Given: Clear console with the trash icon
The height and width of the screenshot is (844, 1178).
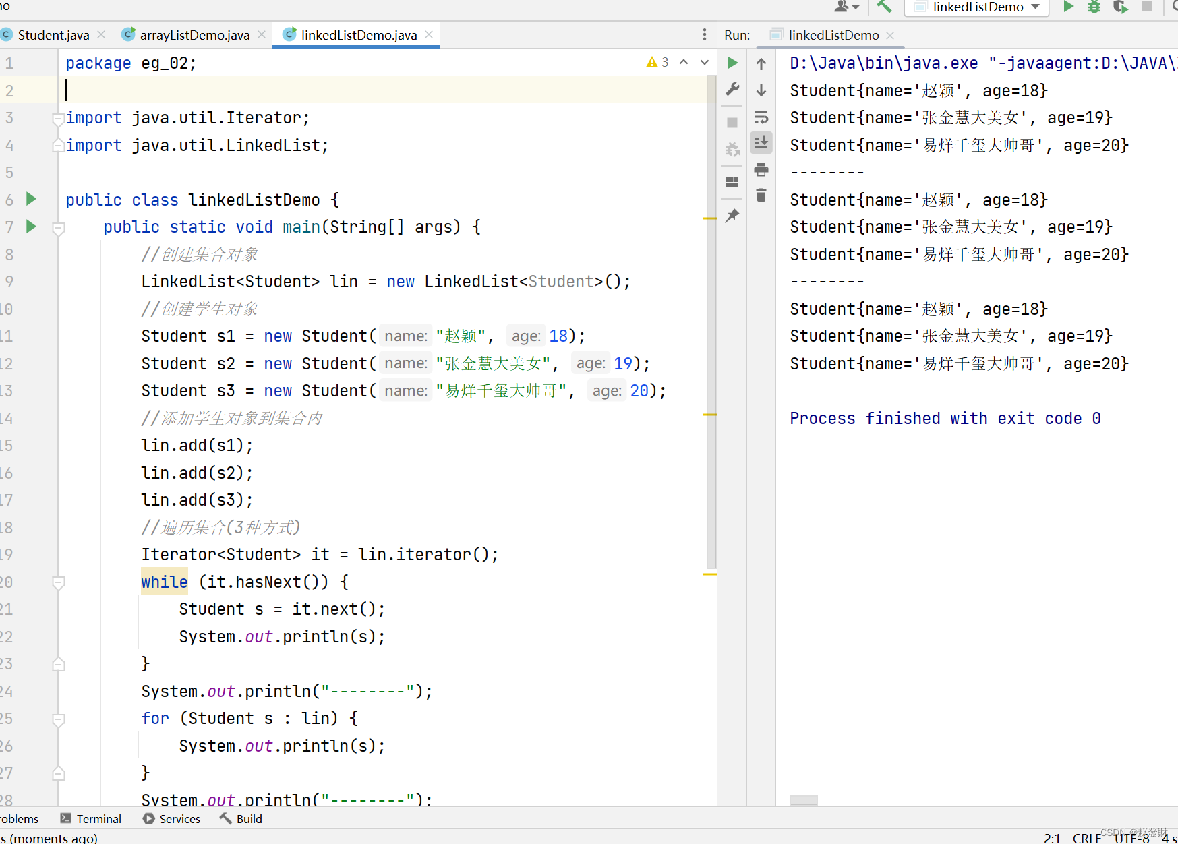Looking at the screenshot, I should click(761, 195).
